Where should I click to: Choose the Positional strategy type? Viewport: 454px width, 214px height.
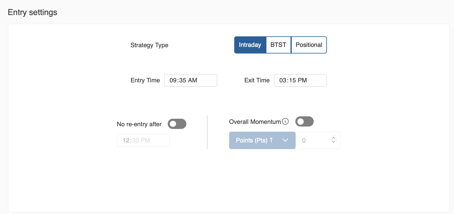coord(309,45)
